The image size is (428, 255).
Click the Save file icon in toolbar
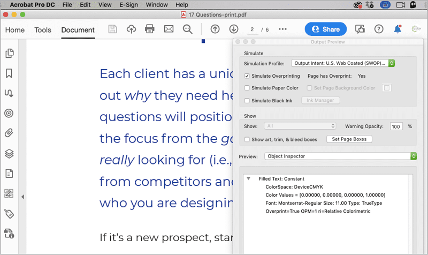(112, 29)
